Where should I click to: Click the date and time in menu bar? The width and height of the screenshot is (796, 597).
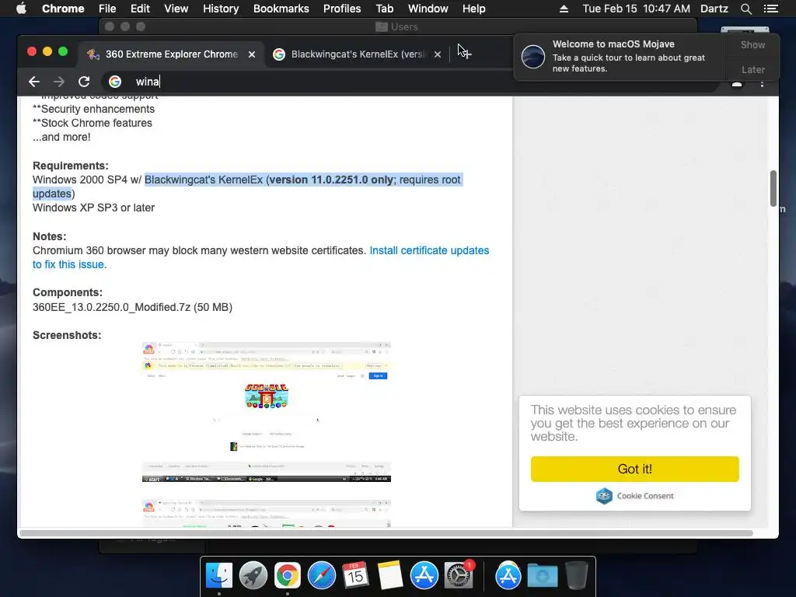[x=636, y=9]
